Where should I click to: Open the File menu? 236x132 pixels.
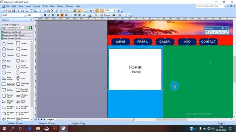8,6
